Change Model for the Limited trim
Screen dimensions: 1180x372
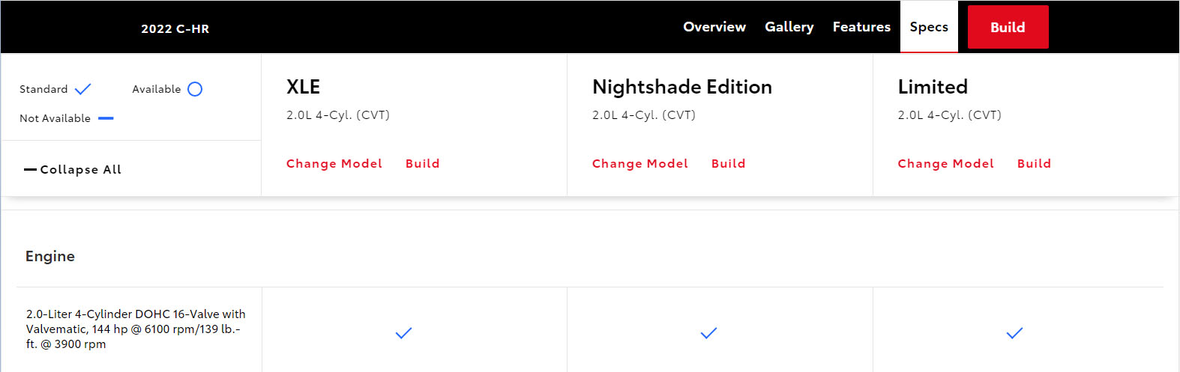[946, 164]
